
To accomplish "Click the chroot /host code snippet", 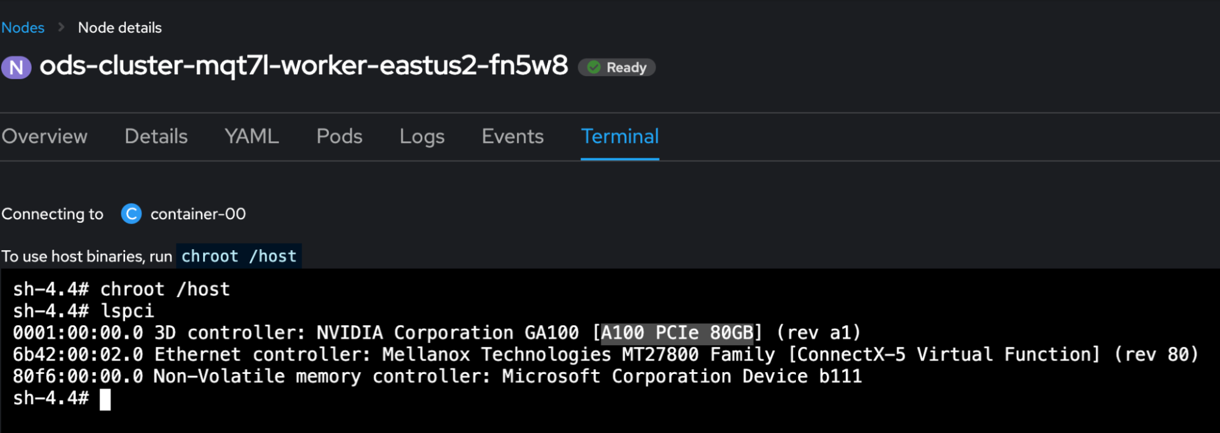I will [x=239, y=256].
